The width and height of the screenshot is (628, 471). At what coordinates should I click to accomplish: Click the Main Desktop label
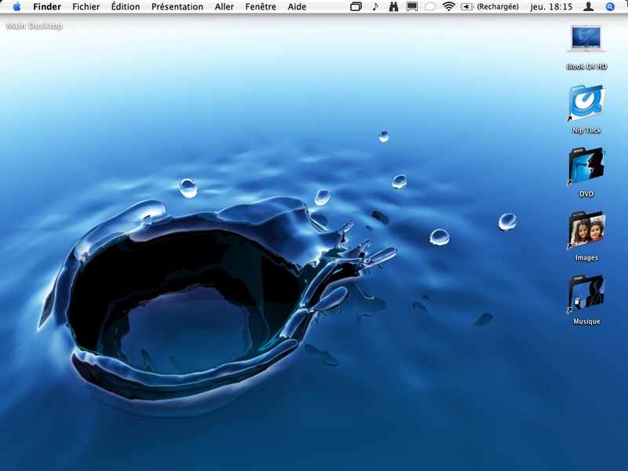coord(34,26)
